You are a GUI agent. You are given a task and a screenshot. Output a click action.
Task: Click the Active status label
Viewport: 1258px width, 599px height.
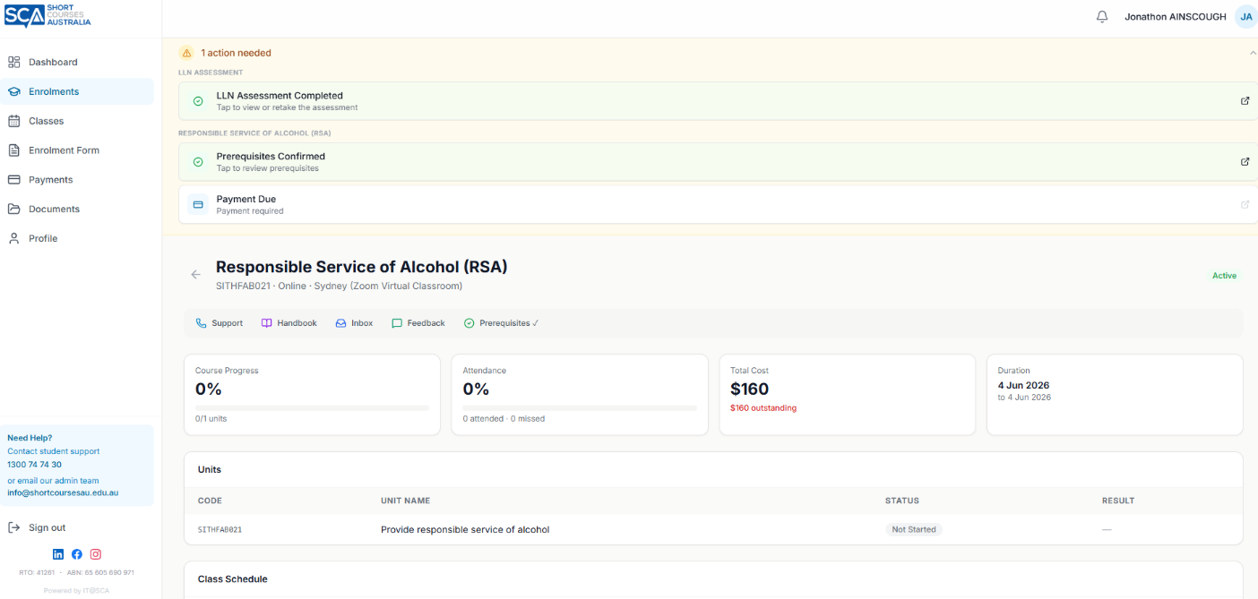1224,276
